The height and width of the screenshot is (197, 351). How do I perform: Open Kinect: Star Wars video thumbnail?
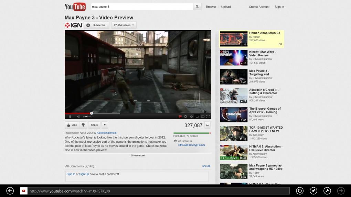(x=233, y=58)
